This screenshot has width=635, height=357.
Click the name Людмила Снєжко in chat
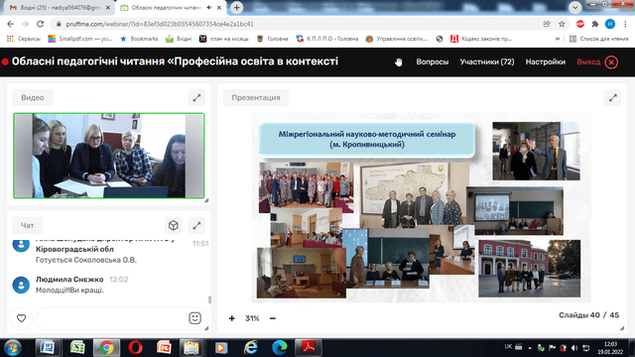(69, 280)
